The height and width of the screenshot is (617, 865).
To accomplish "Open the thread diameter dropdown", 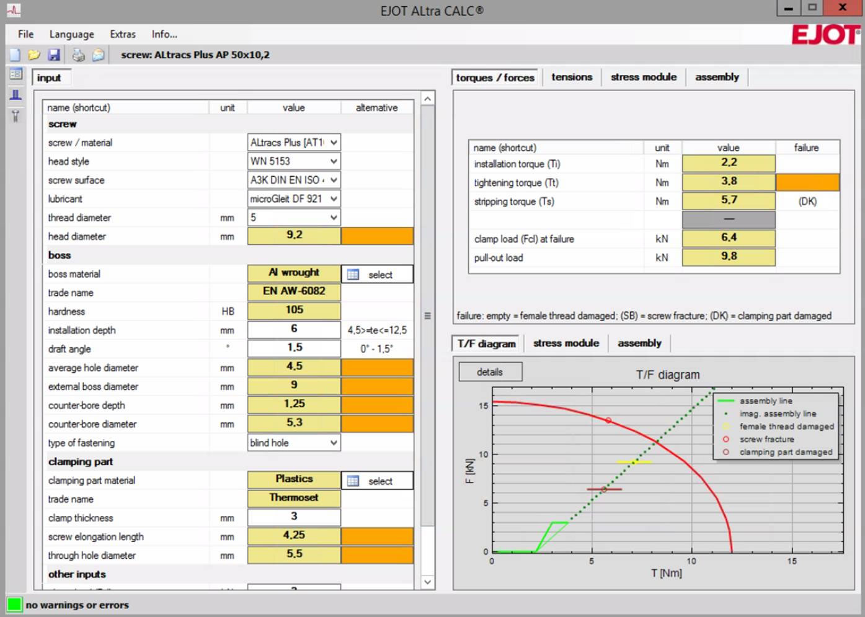I will tap(294, 218).
